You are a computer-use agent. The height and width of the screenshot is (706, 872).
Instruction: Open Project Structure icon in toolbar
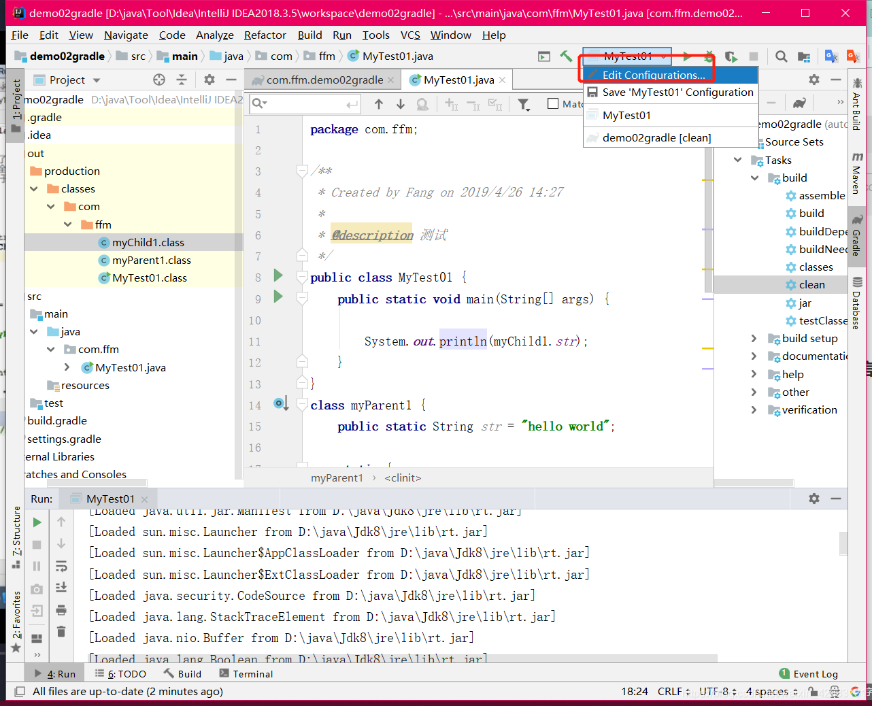pyautogui.click(x=804, y=56)
